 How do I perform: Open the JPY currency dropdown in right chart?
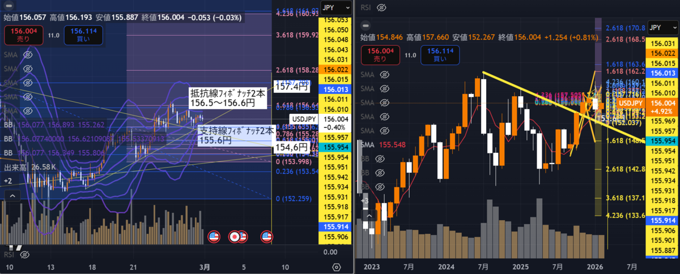(662, 27)
